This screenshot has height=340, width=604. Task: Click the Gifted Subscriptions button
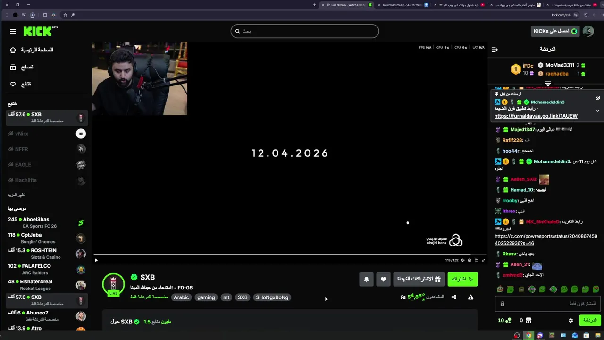point(419,279)
